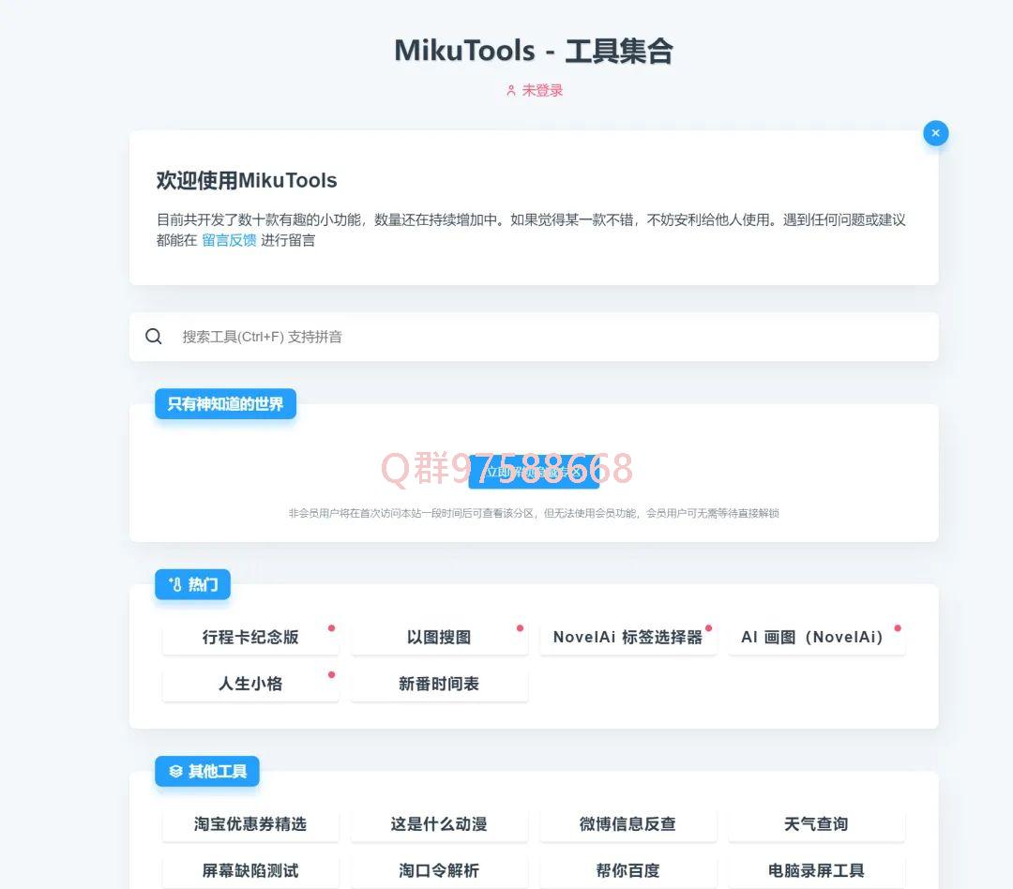Open the 行程卡纪念版 tool
This screenshot has height=889, width=1013.
tap(250, 637)
